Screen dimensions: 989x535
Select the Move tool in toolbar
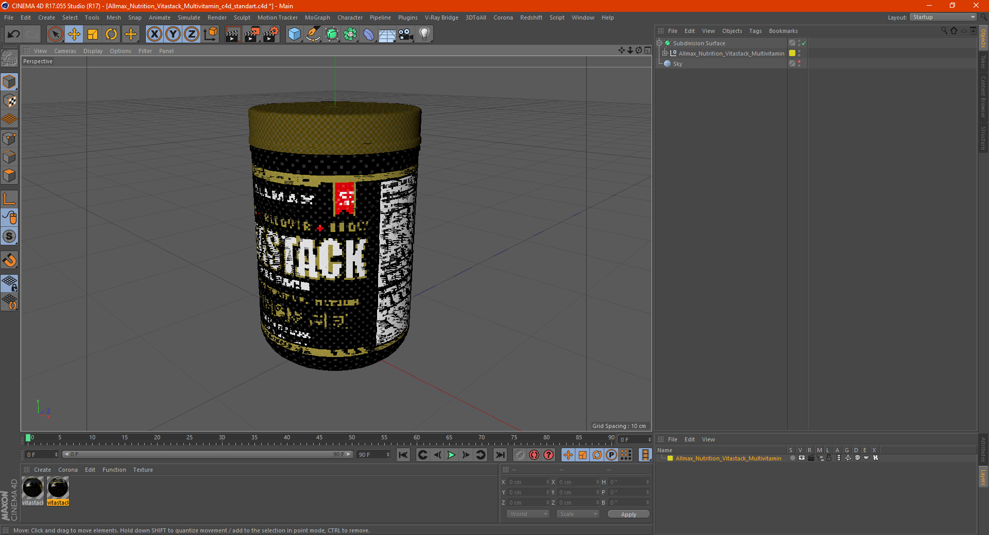(x=74, y=34)
